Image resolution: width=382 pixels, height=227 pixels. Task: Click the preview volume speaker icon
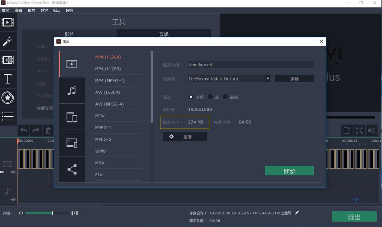click(x=372, y=131)
